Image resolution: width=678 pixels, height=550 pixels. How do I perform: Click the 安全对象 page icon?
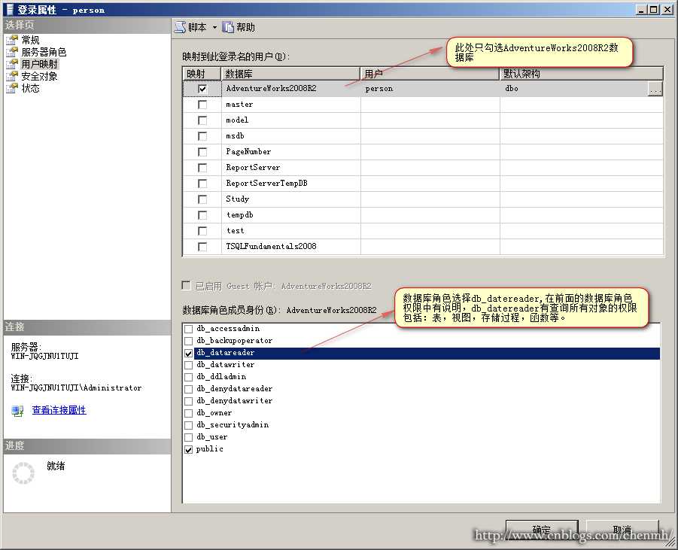pos(12,77)
